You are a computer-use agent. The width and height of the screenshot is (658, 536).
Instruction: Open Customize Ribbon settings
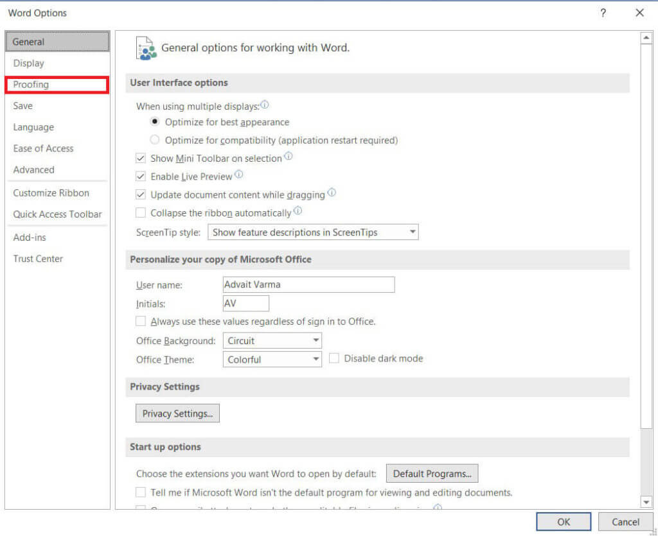pyautogui.click(x=57, y=193)
